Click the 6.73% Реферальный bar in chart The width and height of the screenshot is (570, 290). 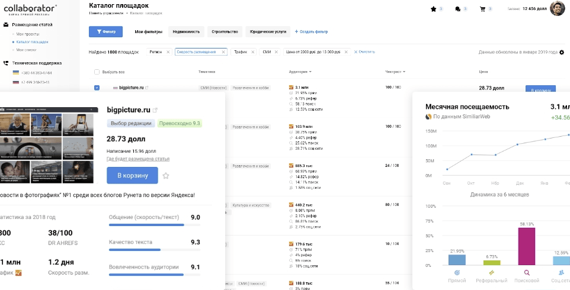pos(491,263)
